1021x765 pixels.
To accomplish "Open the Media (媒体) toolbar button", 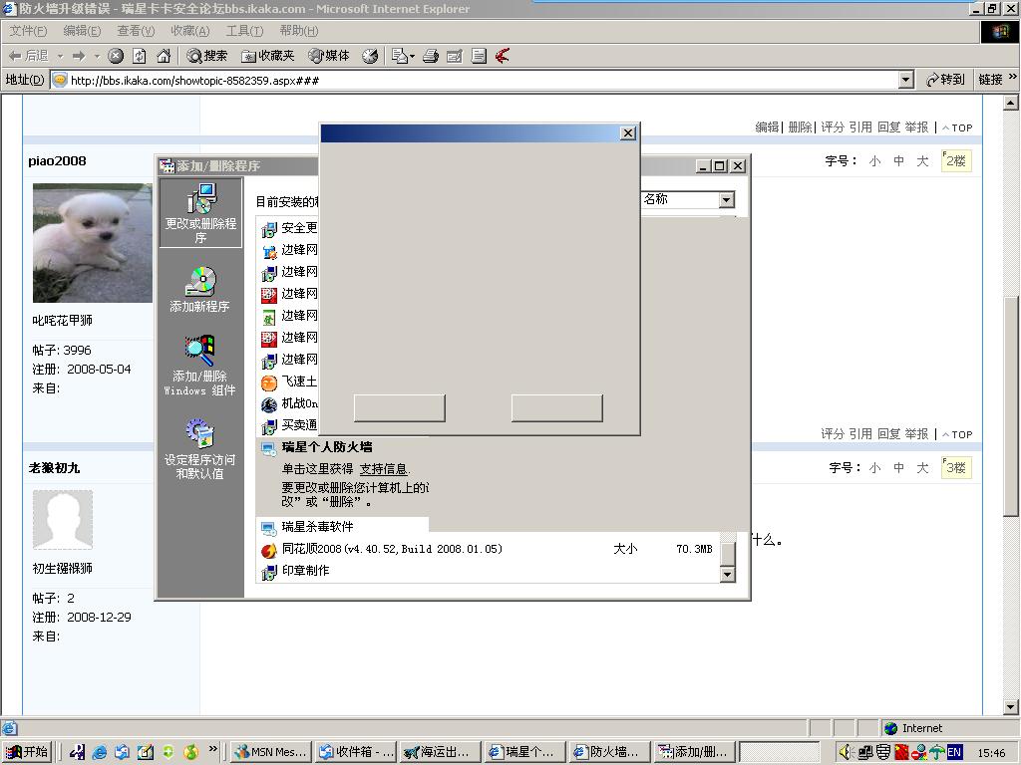I will click(329, 56).
